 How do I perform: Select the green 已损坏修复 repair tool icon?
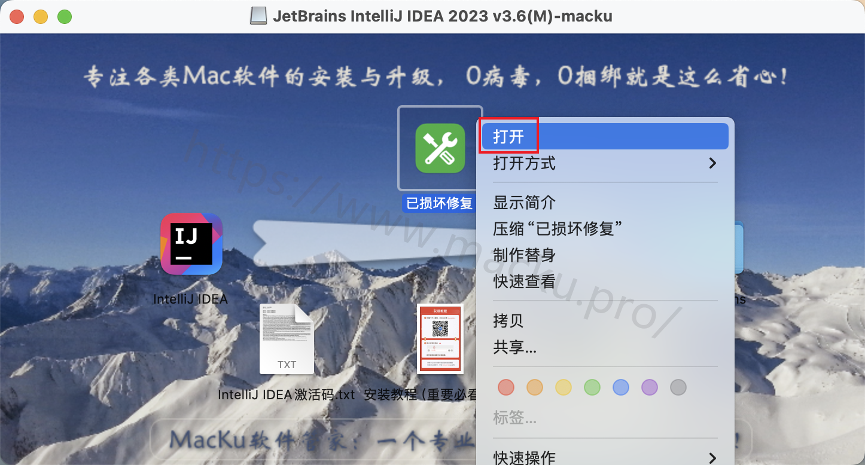tap(440, 148)
